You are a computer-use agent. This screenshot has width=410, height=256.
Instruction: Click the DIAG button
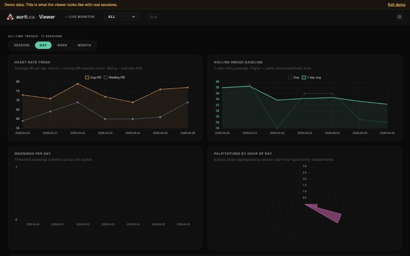tap(154, 17)
